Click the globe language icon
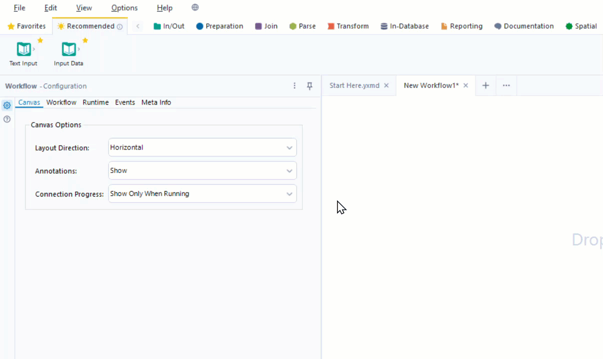This screenshot has height=359, width=603. [195, 7]
